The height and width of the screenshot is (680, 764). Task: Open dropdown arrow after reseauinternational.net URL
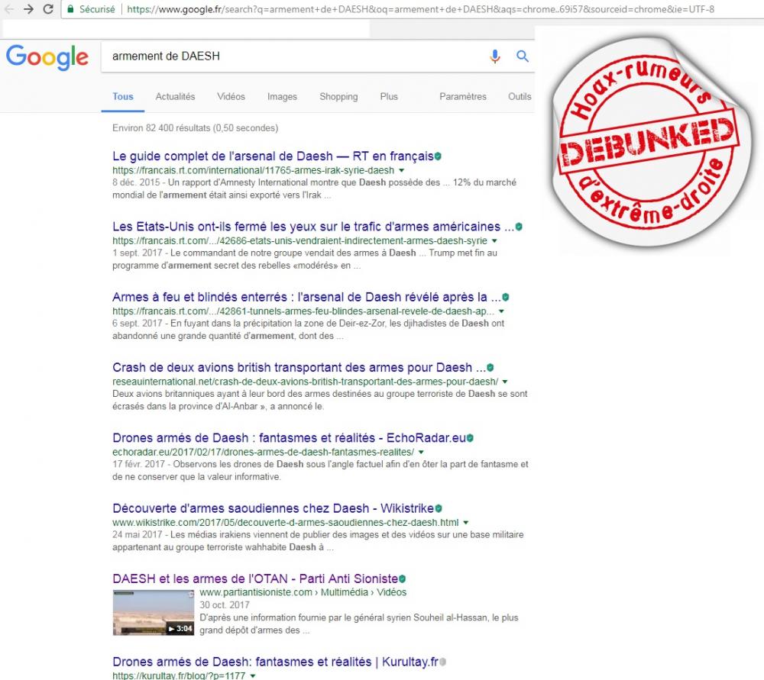click(505, 382)
